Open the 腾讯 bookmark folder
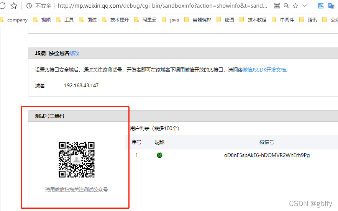Screen dimensions: 338x211 coord(308,20)
